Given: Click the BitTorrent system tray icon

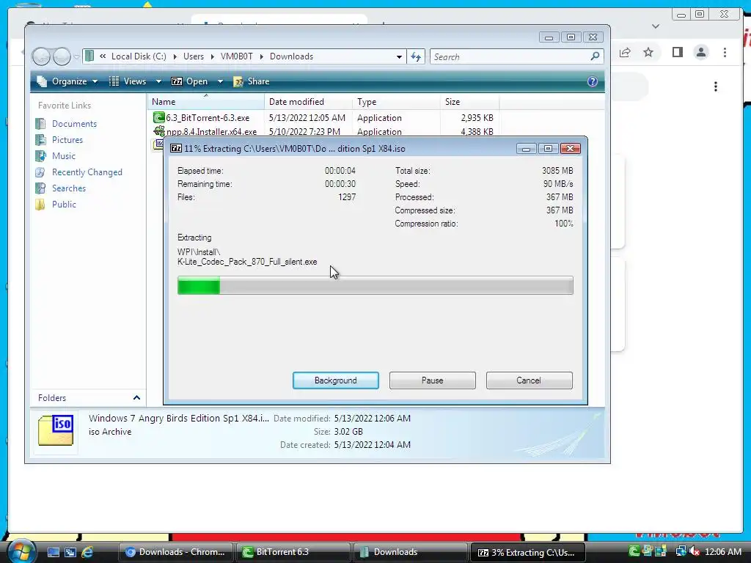Looking at the screenshot, I should [634, 551].
